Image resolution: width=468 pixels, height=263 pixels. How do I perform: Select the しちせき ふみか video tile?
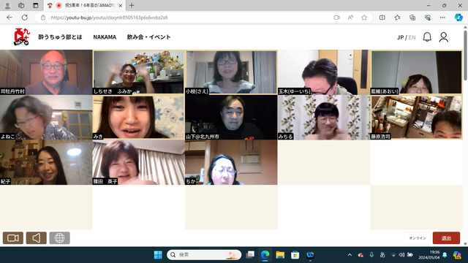(x=138, y=72)
